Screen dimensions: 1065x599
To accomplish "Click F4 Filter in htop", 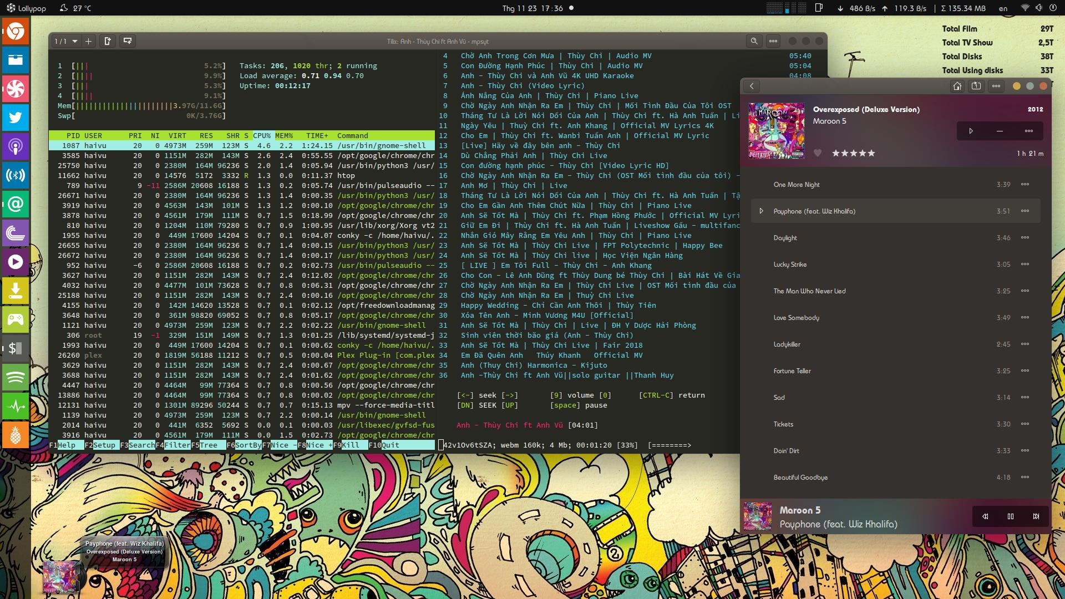I will coord(173,445).
